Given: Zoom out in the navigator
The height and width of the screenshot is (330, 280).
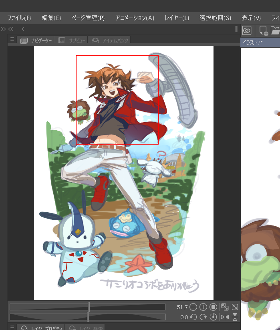Looking at the screenshot, I should point(193,307).
